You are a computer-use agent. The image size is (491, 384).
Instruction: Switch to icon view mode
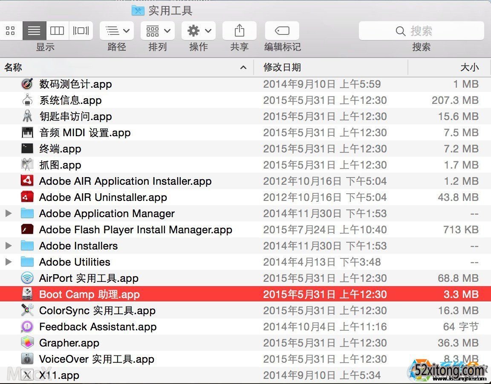(x=11, y=31)
